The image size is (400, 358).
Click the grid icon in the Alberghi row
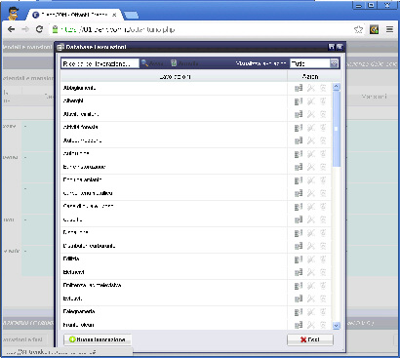(299, 101)
